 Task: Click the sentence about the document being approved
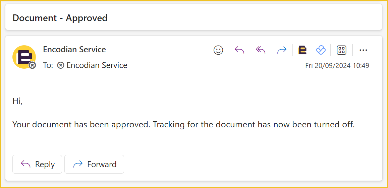(183, 124)
